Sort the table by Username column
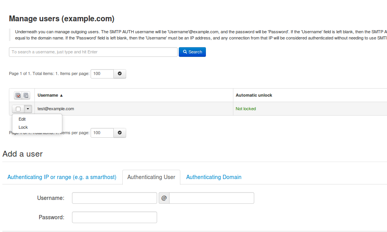The height and width of the screenshot is (232, 387). (50, 95)
